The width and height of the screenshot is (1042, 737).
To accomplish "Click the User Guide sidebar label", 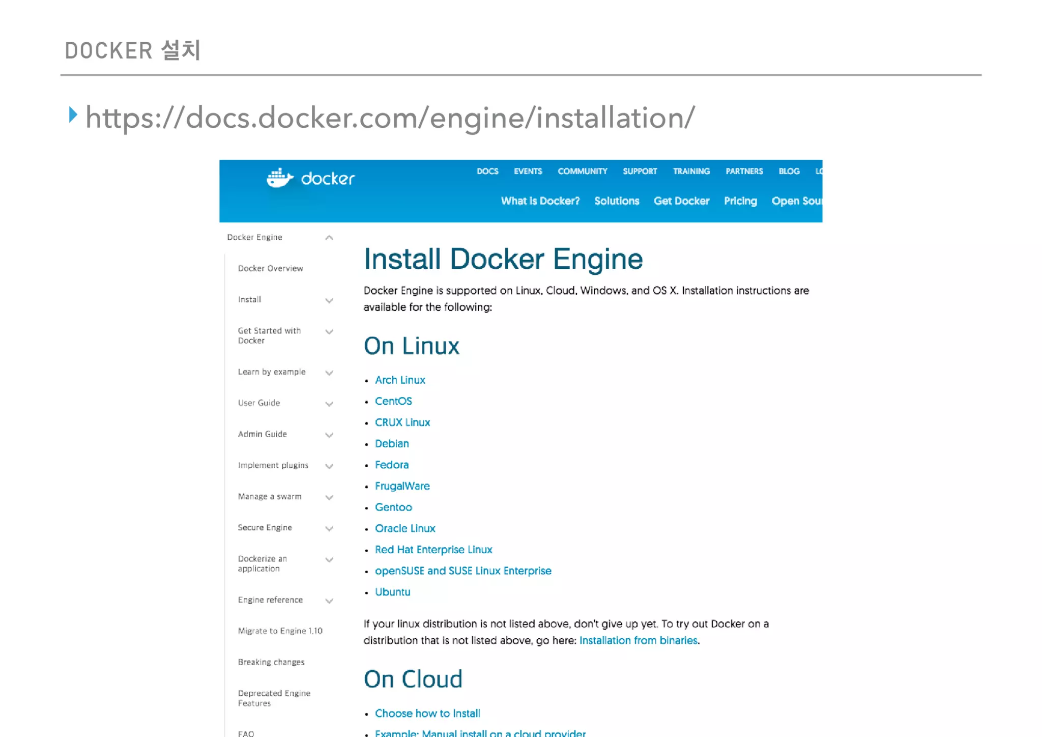I will [x=258, y=403].
